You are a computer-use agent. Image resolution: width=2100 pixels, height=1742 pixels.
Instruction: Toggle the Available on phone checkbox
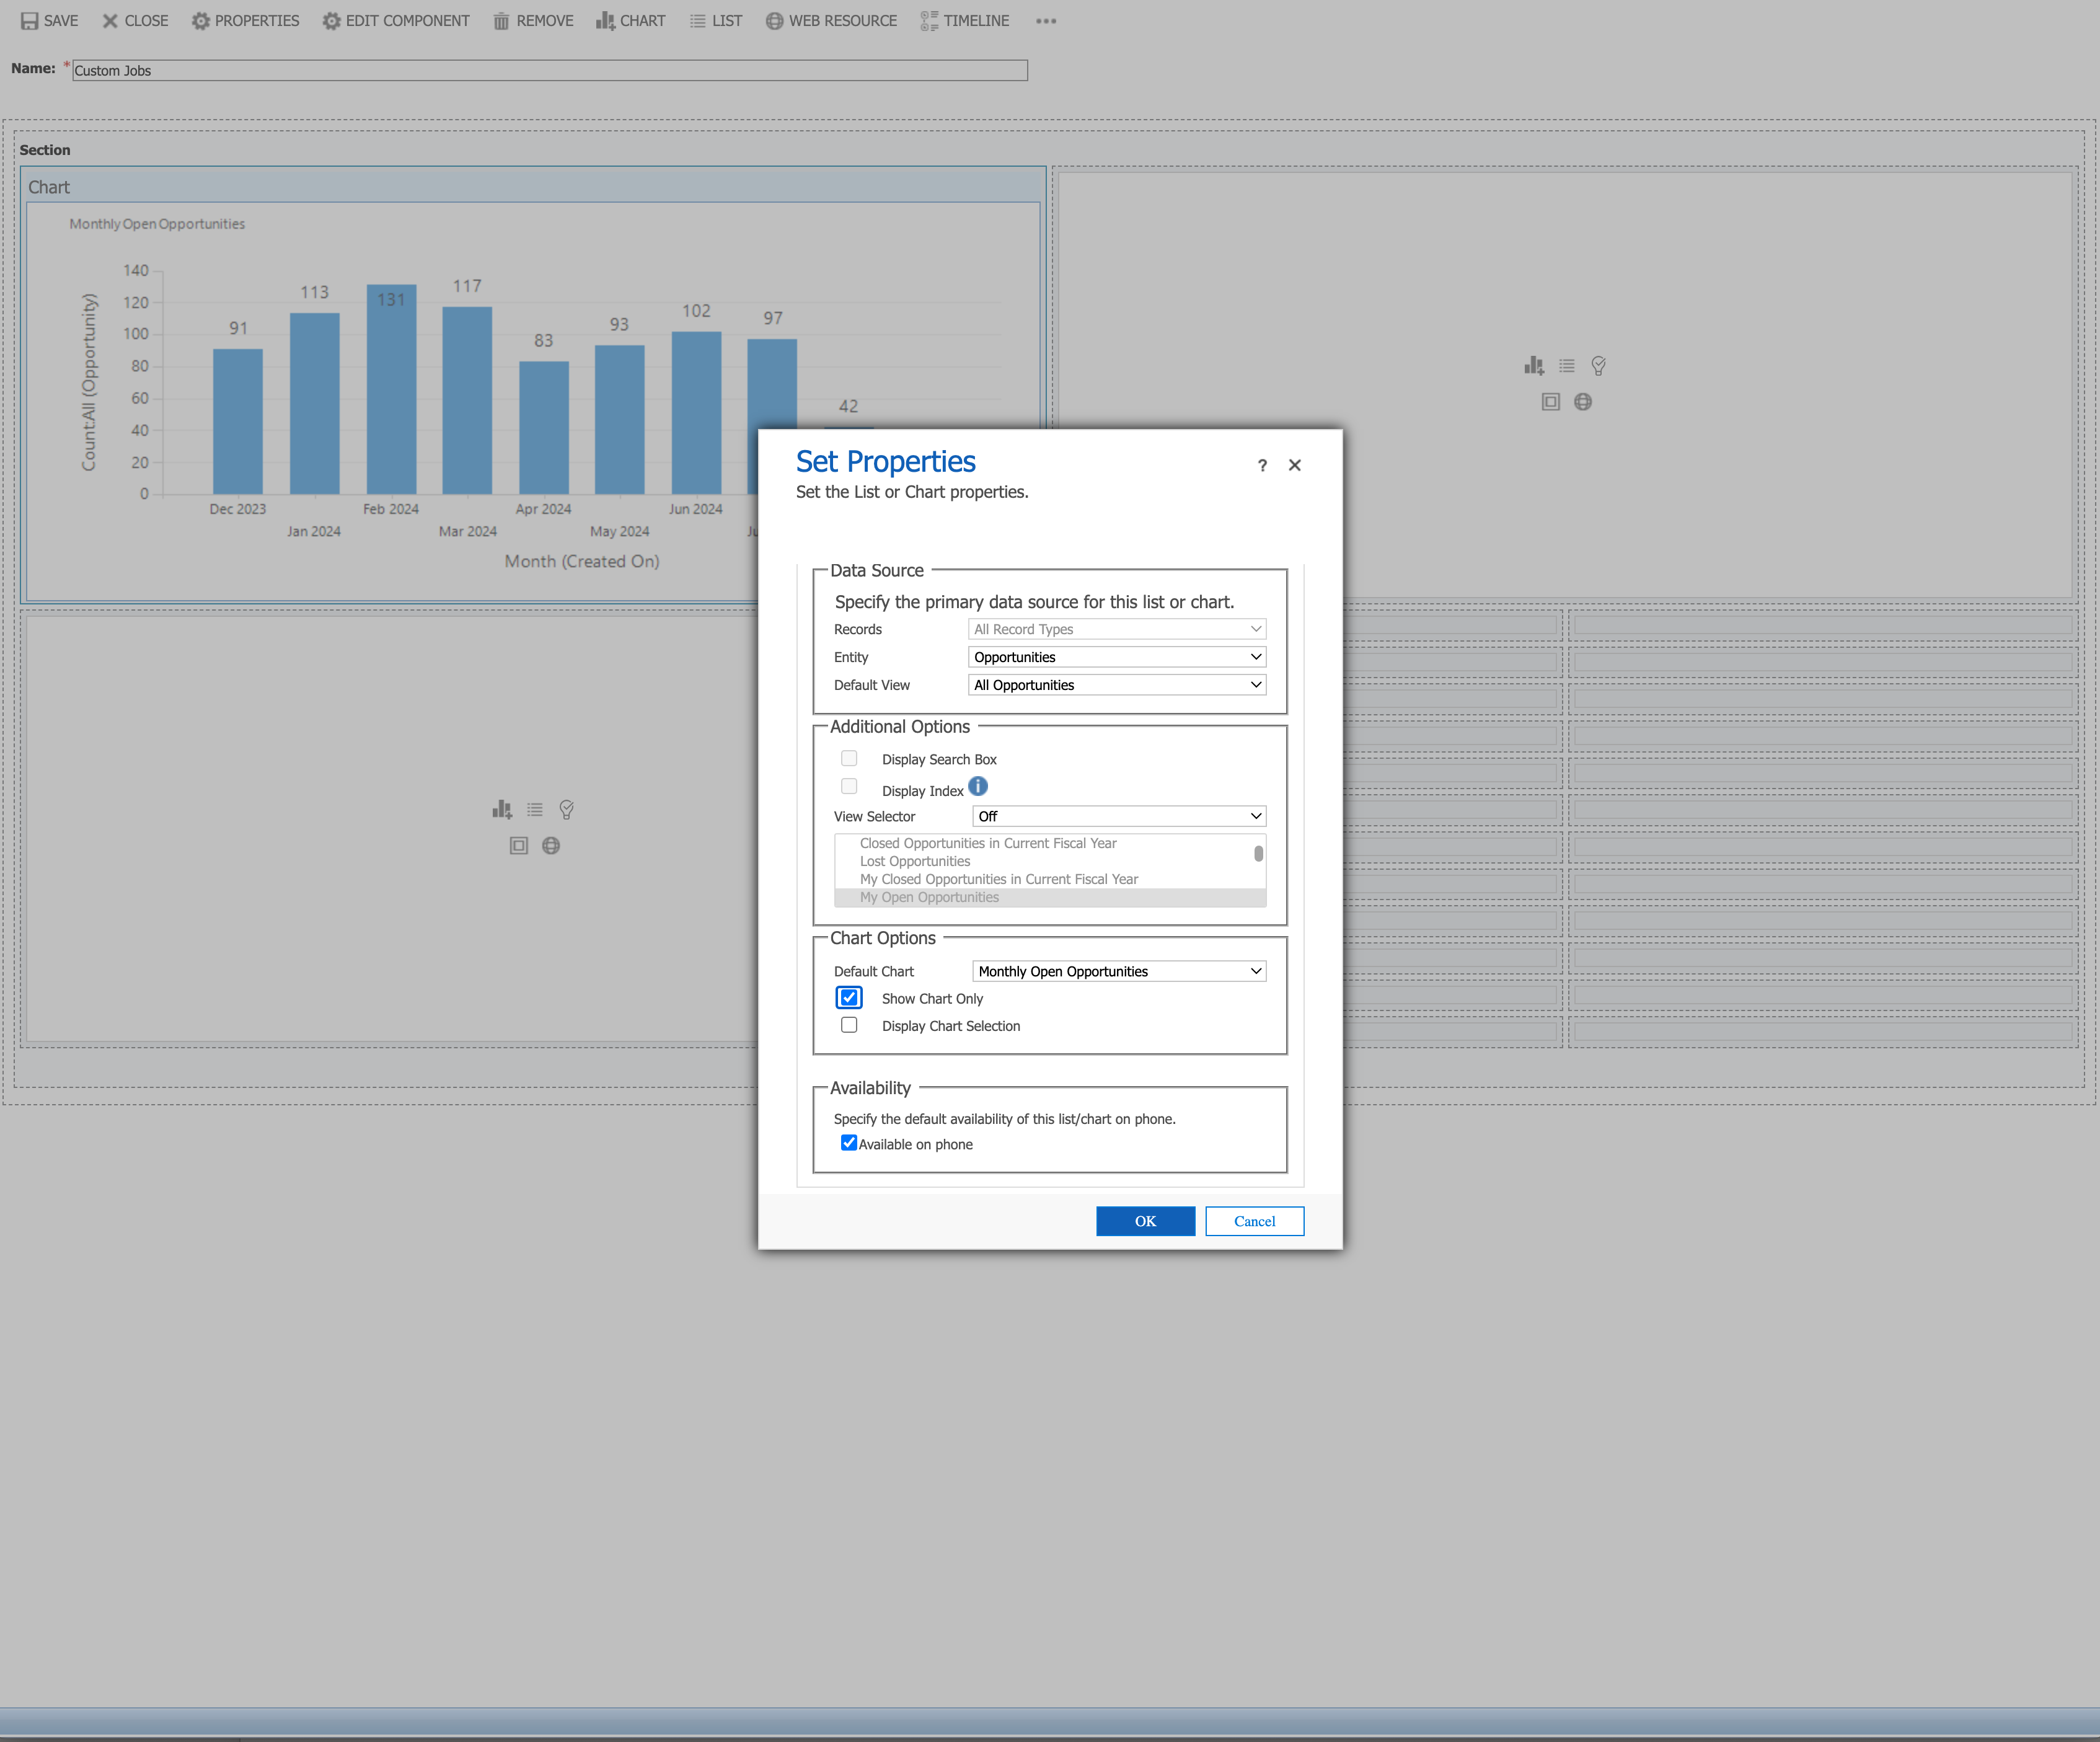tap(849, 1143)
